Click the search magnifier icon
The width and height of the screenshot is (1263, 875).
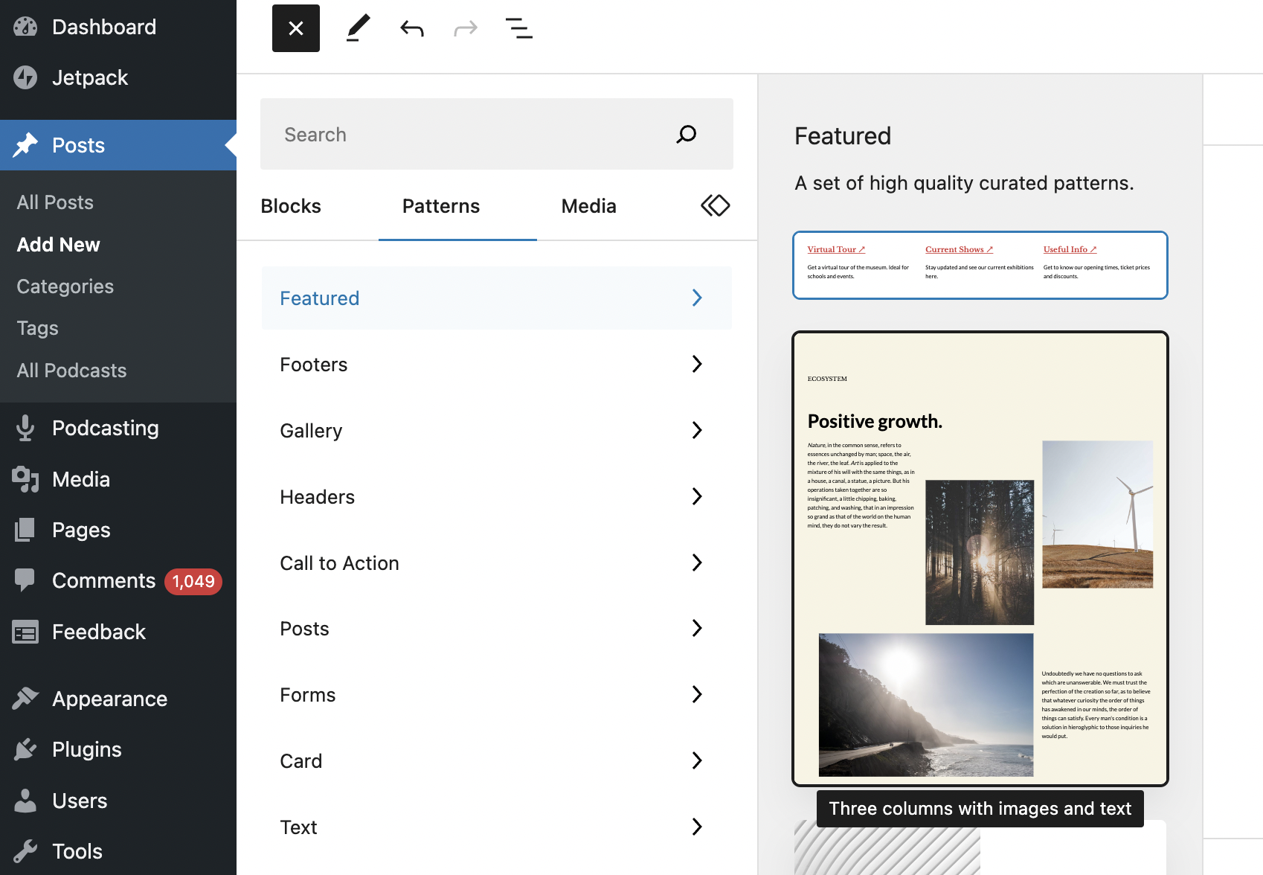pyautogui.click(x=686, y=134)
